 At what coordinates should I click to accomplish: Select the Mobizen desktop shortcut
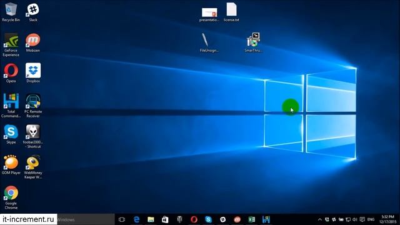pos(33,42)
